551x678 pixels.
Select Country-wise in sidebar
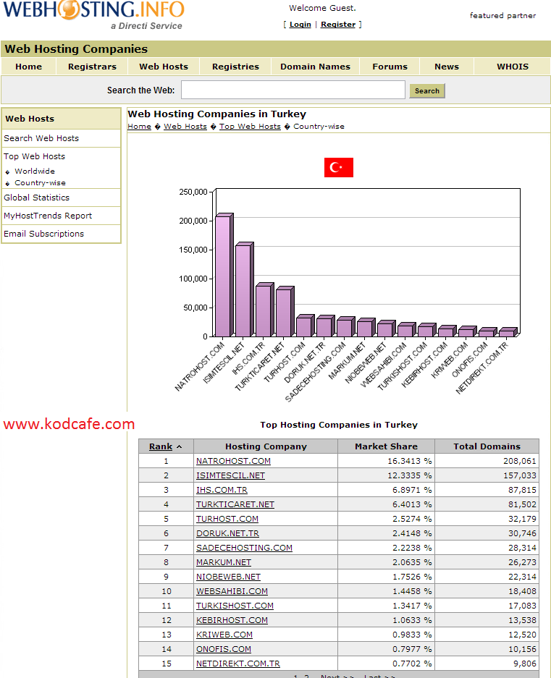click(x=41, y=183)
